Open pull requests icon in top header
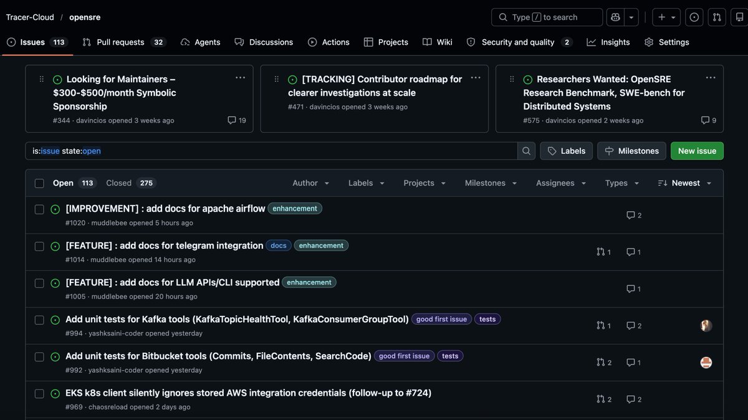The height and width of the screenshot is (420, 748). coord(717,17)
